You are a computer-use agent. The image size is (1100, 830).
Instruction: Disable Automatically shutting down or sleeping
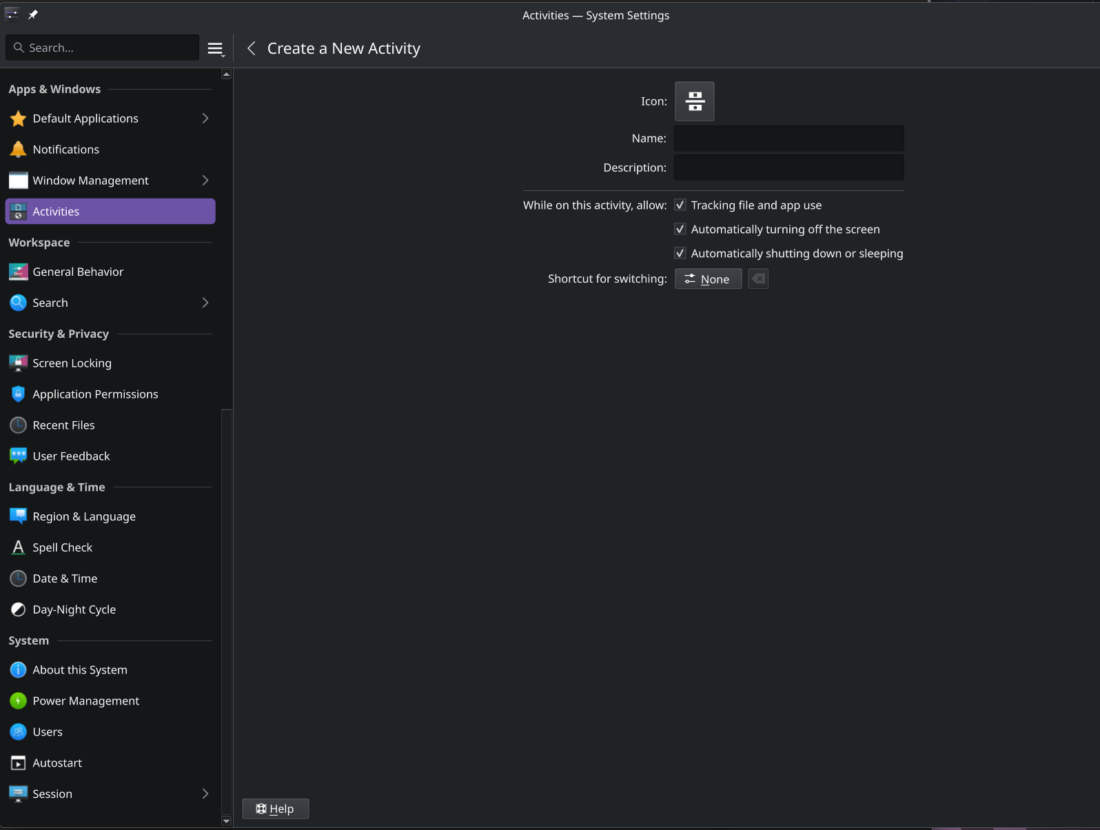(680, 254)
